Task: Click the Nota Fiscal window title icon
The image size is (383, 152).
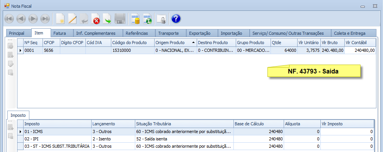Action: click(7, 6)
